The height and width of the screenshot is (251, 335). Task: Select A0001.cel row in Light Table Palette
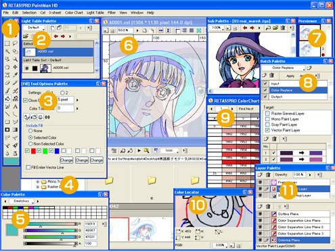(58, 51)
